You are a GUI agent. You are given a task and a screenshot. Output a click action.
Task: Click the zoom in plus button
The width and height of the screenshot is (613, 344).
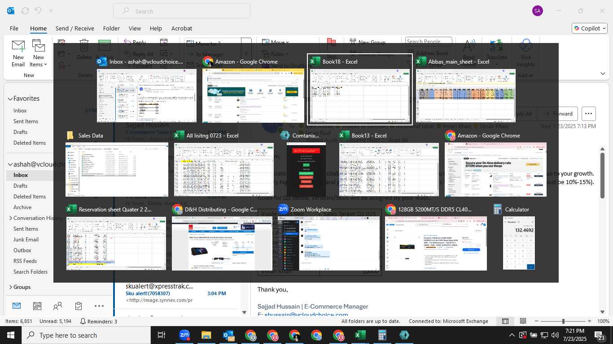[x=590, y=321]
